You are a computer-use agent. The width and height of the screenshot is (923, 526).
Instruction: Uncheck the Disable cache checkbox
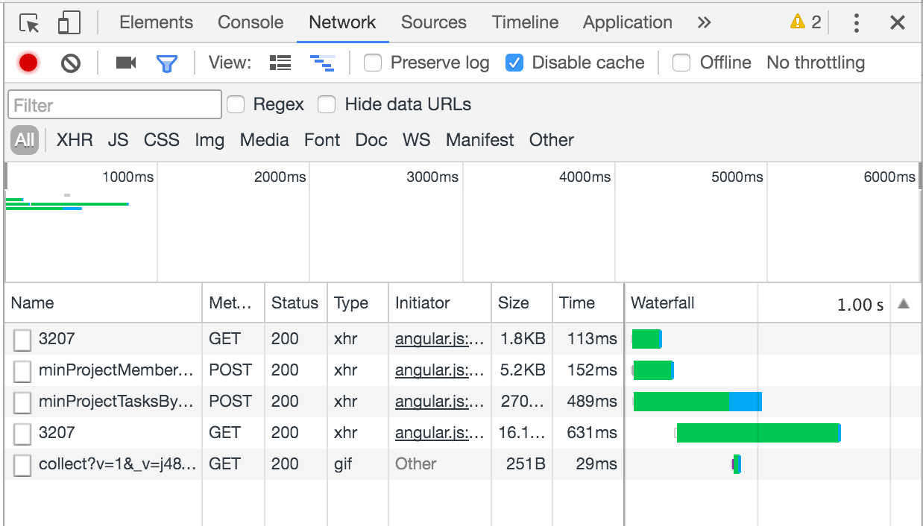point(514,63)
